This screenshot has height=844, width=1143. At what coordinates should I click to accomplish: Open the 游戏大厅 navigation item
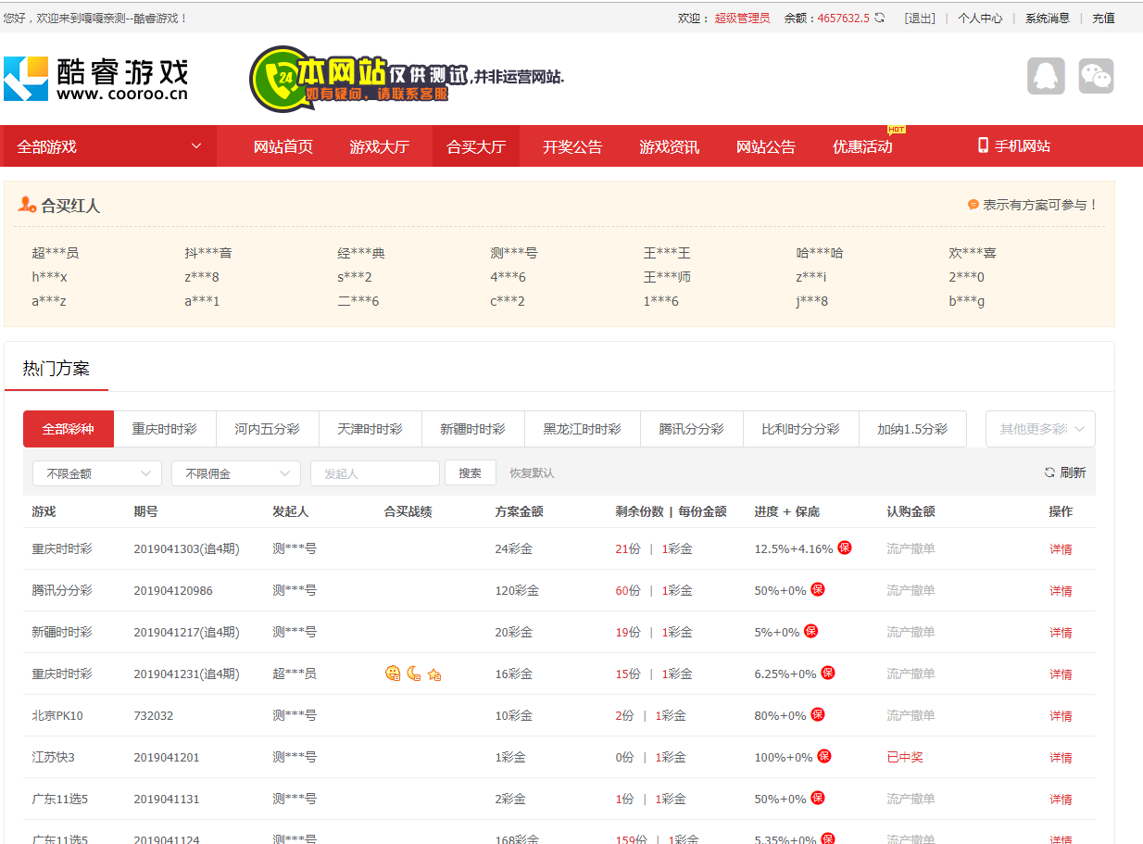click(379, 146)
